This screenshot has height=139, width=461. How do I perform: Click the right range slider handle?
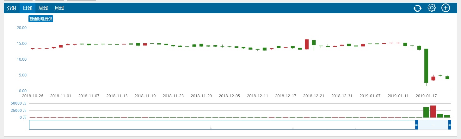pos(450,125)
